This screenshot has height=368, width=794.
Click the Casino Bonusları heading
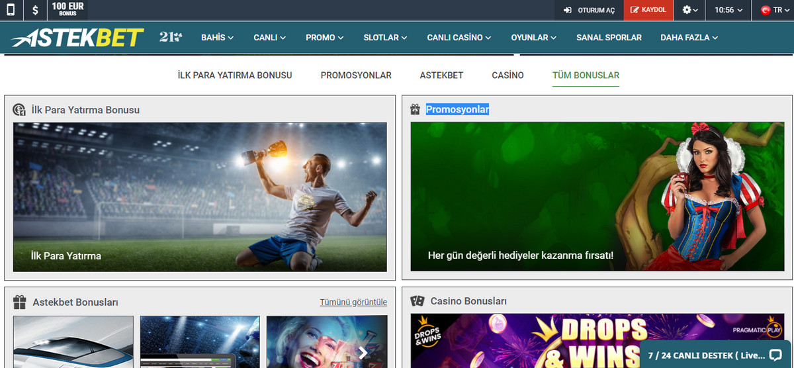[x=468, y=301]
